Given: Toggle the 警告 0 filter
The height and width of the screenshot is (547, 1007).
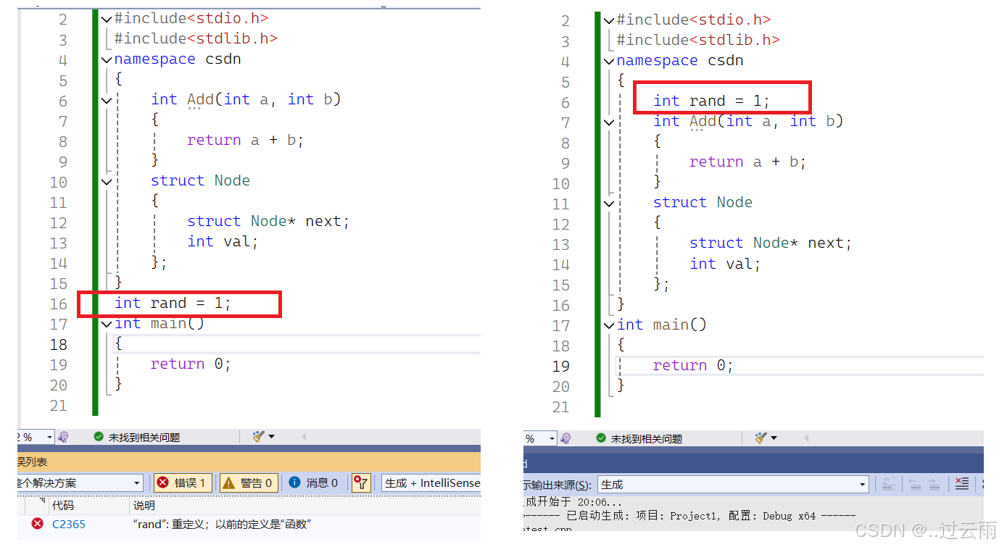Looking at the screenshot, I should [x=248, y=482].
